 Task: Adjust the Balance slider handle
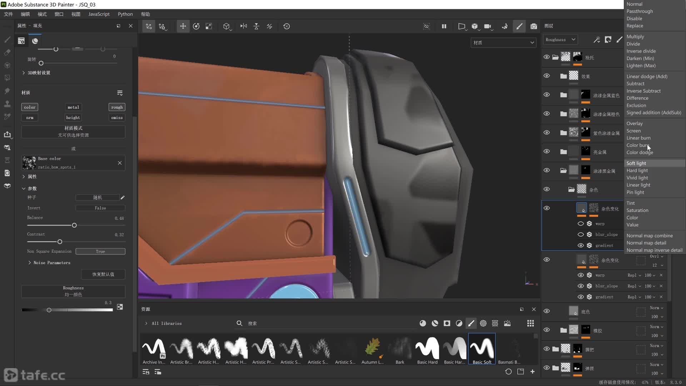point(74,226)
